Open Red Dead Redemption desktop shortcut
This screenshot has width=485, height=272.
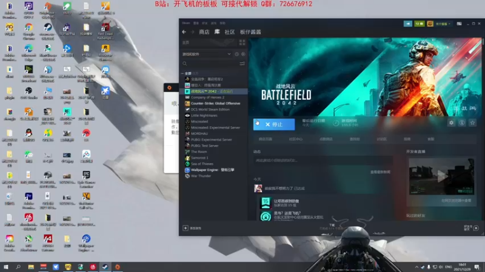105,31
